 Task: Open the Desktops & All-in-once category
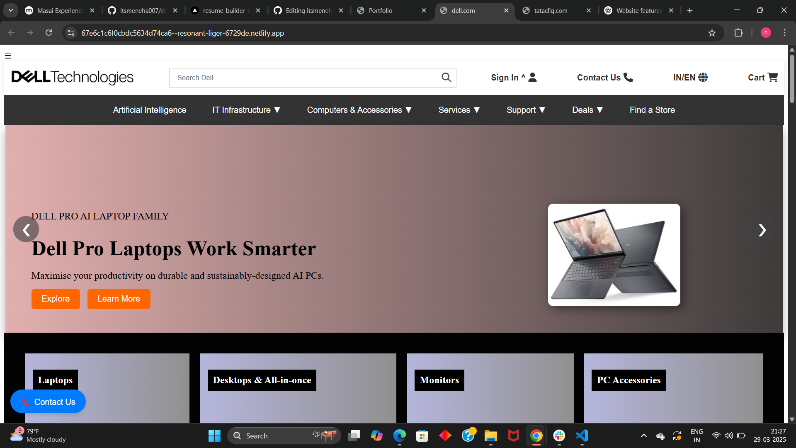tap(298, 388)
